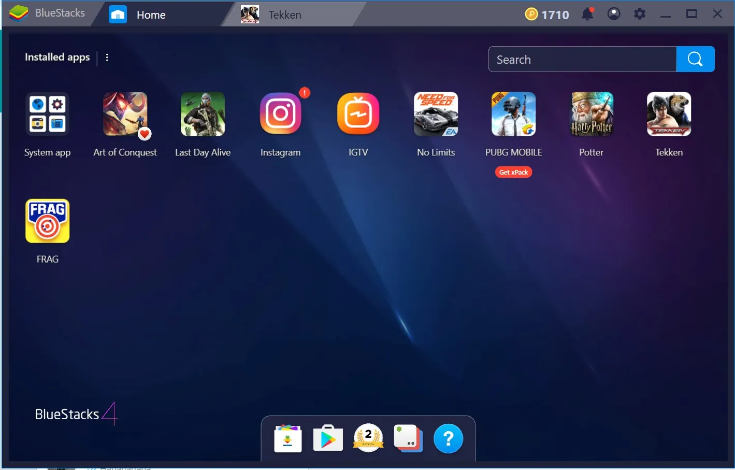Launch Need for Speed No Limits
Viewport: 735px width, 470px height.
point(436,114)
